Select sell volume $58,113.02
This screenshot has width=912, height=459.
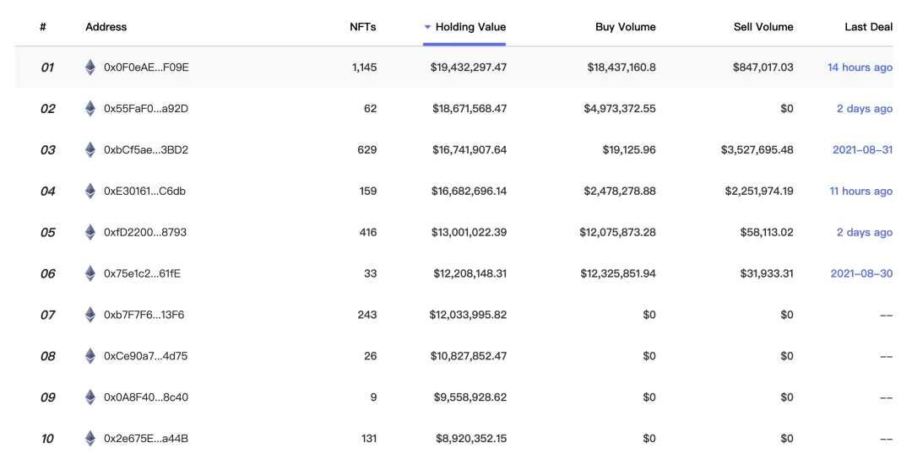pos(767,232)
